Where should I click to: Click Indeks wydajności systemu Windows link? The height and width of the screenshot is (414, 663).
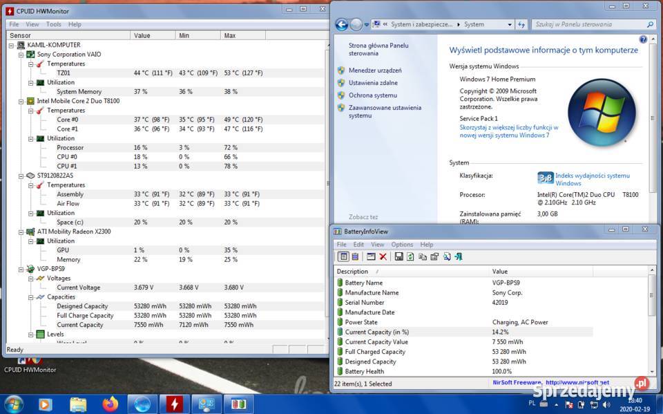(x=593, y=180)
